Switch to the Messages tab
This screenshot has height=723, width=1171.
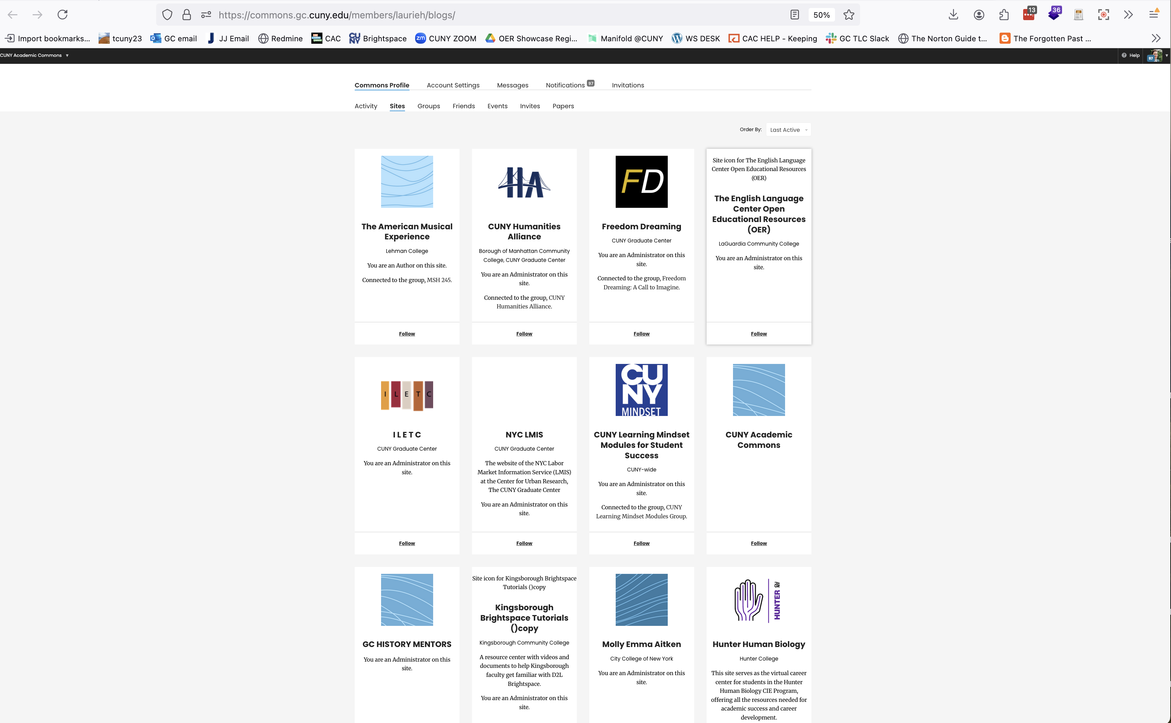(x=512, y=85)
